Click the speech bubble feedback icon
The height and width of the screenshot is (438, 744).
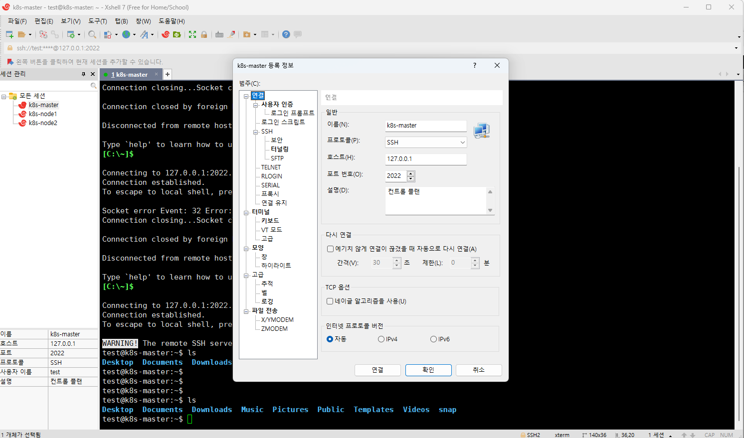(298, 34)
